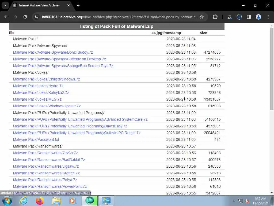Click the PUPs (Potentially Unwanted Programs)/ folder row
The image size is (274, 206).
pyautogui.click(x=117, y=113)
